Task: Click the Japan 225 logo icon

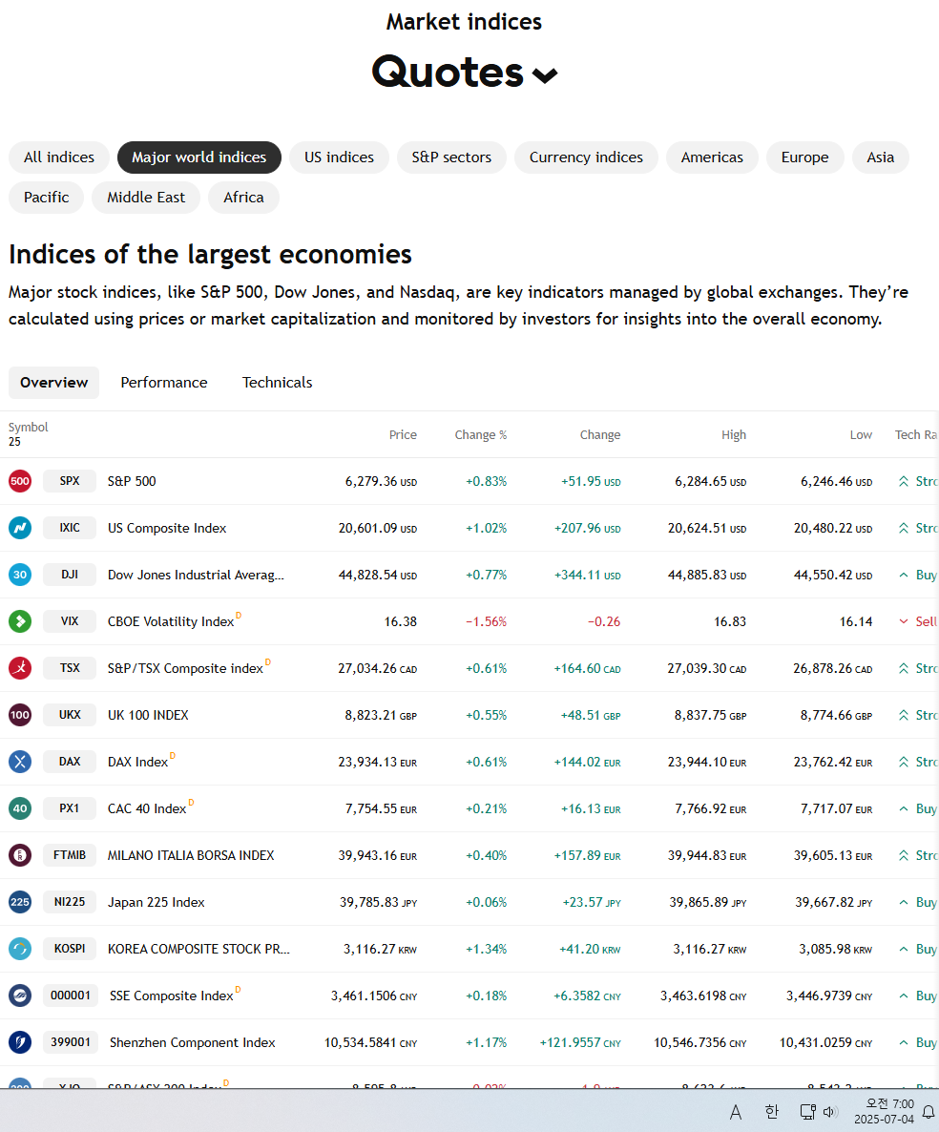Action: [20, 902]
